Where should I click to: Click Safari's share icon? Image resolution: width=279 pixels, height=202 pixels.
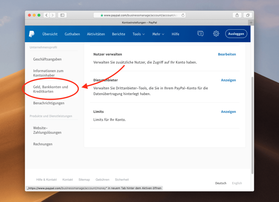tap(237, 15)
